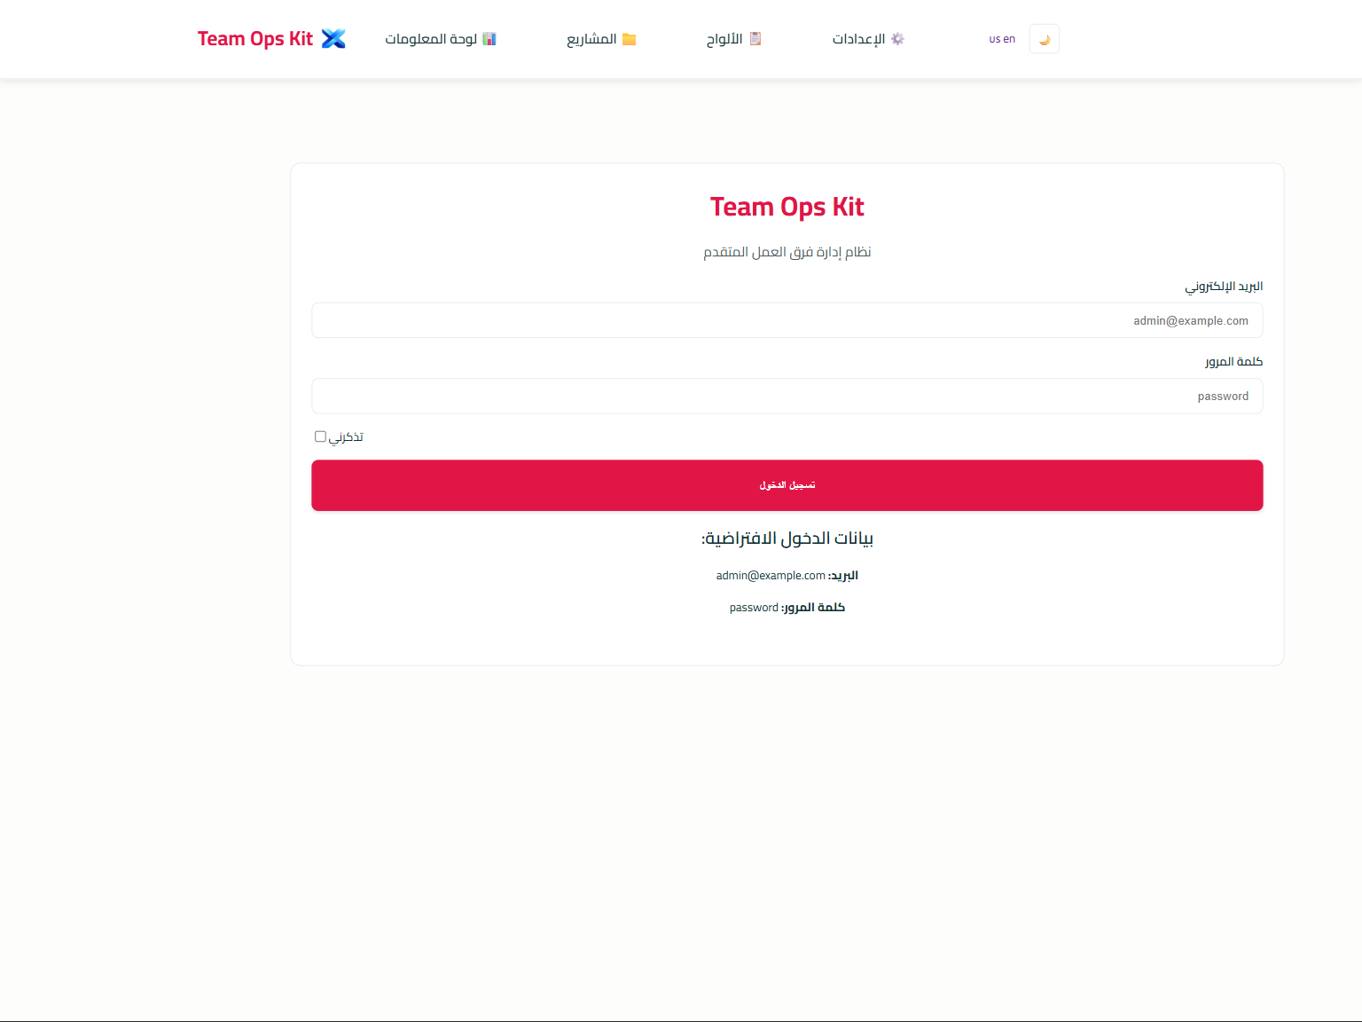
Task: Click the bar chart dashboard icon
Action: 489,39
